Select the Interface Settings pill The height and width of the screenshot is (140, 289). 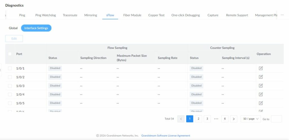(36, 28)
